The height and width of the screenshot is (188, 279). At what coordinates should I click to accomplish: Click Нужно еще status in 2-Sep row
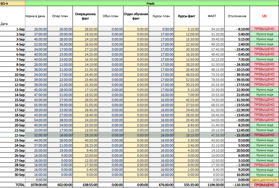click(x=264, y=34)
